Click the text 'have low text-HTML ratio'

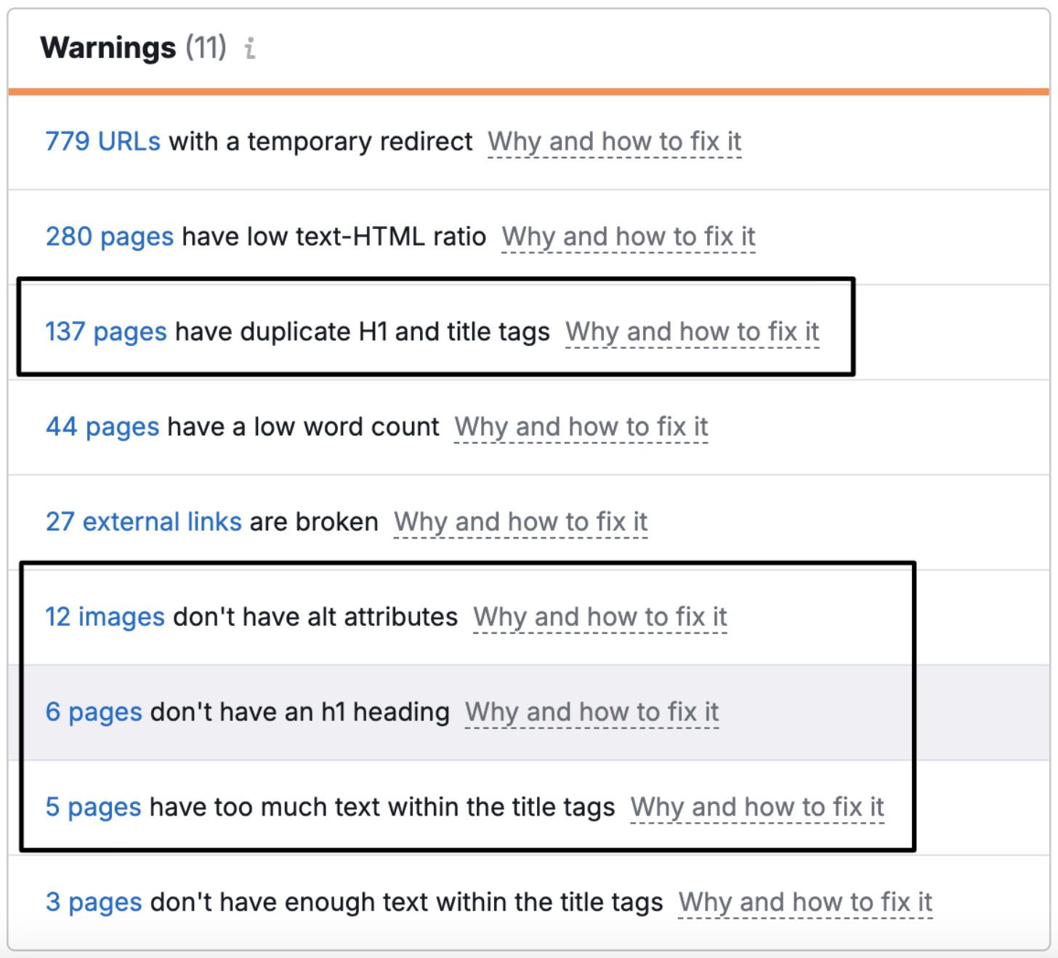pyautogui.click(x=334, y=236)
